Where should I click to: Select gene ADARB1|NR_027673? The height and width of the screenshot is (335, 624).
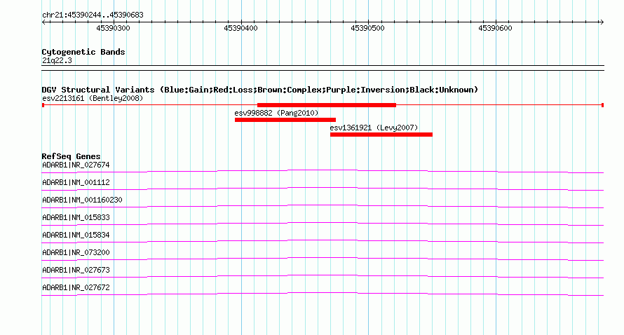76,270
